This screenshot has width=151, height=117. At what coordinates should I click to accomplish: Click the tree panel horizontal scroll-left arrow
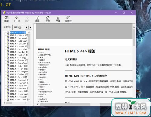click(x=5, y=103)
